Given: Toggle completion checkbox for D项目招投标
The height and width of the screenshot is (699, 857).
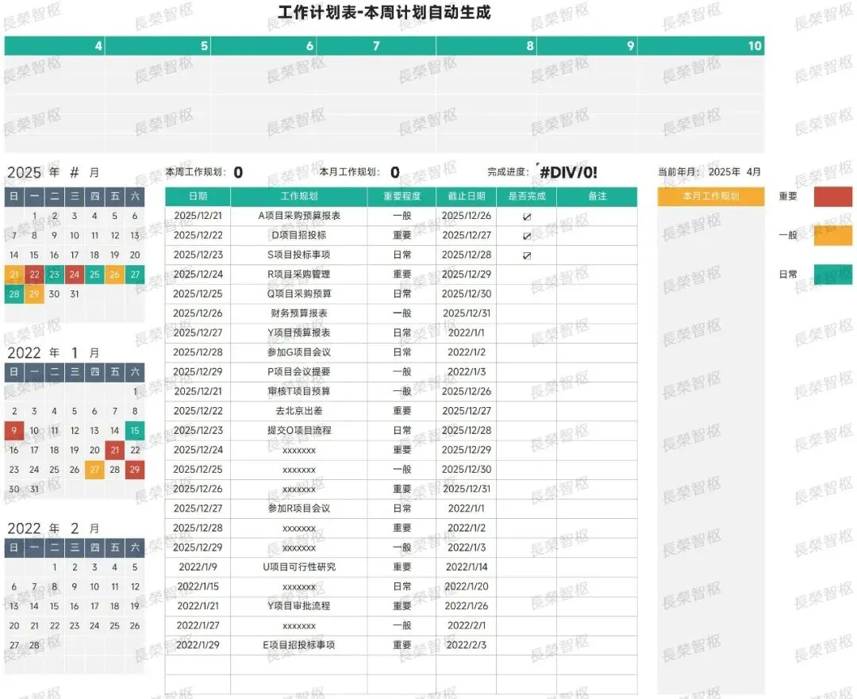Looking at the screenshot, I should pyautogui.click(x=527, y=236).
